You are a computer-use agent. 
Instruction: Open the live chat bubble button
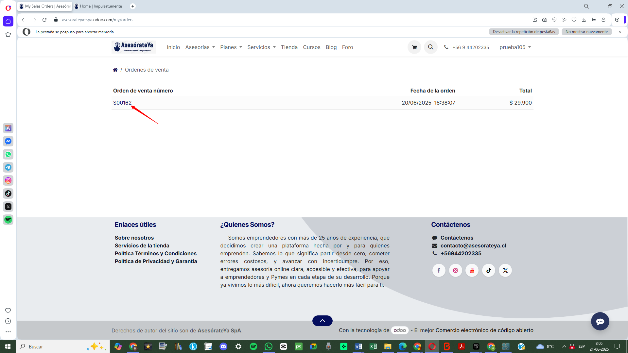tap(600, 322)
